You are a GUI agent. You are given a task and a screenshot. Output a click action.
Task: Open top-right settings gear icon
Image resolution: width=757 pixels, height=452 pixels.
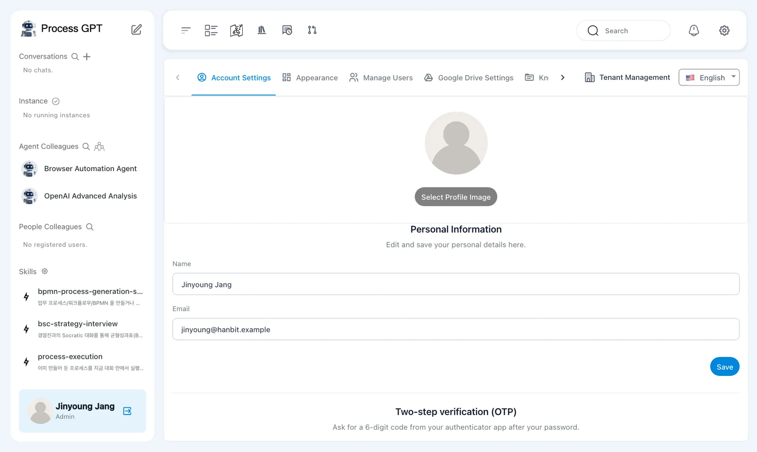[x=724, y=30]
